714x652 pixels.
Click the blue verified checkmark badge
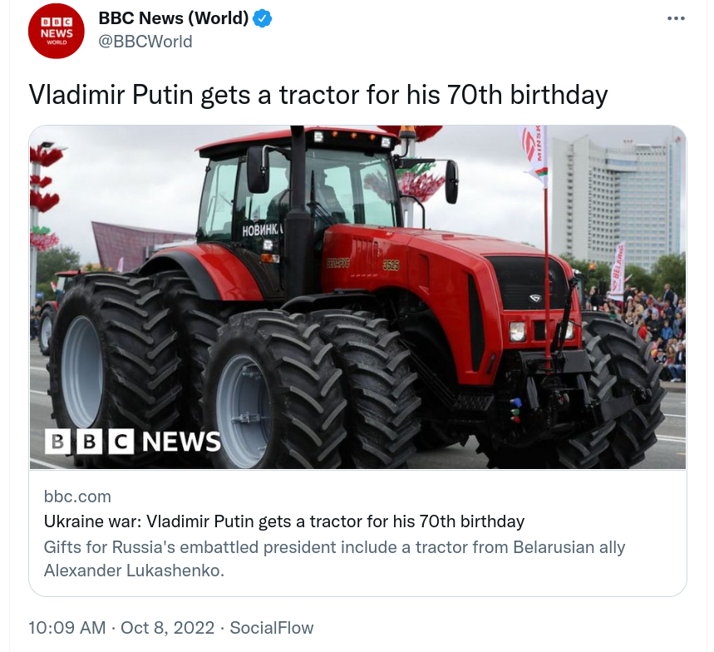pos(263,18)
